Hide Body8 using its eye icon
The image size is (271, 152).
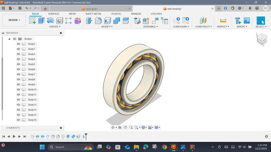point(18,79)
